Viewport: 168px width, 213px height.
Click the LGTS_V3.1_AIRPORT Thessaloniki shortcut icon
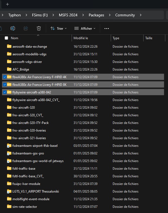point(9,191)
